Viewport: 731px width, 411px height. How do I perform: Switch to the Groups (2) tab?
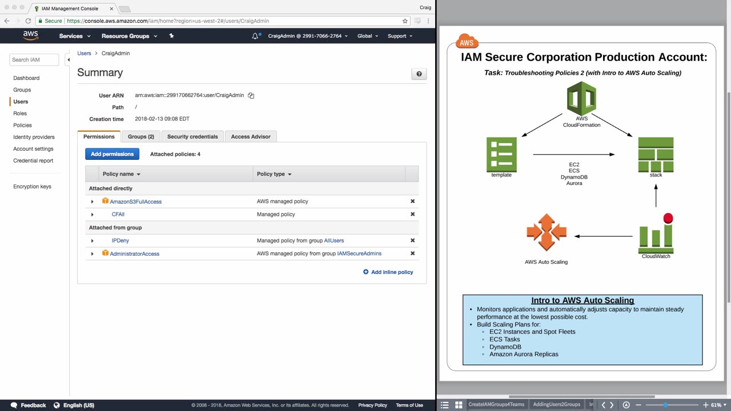[x=141, y=136]
